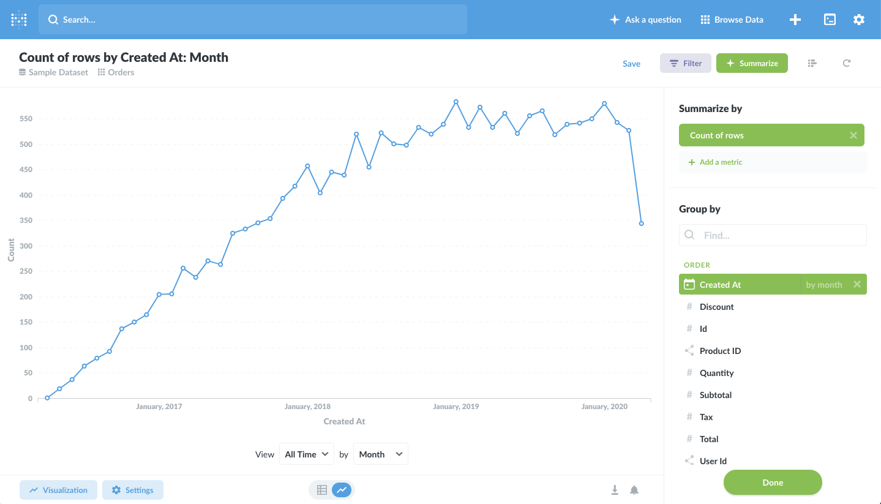Viewport: 881px width, 504px height.
Task: Download the full results
Action: click(x=615, y=490)
